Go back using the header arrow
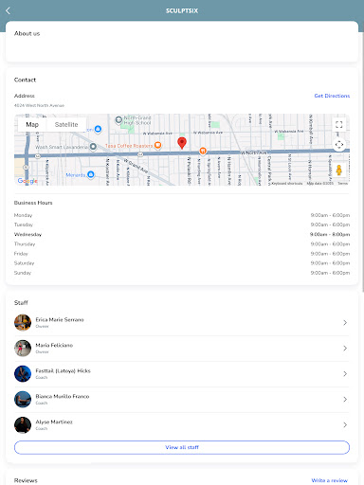Screen dimensions: 364x485 click(9, 10)
